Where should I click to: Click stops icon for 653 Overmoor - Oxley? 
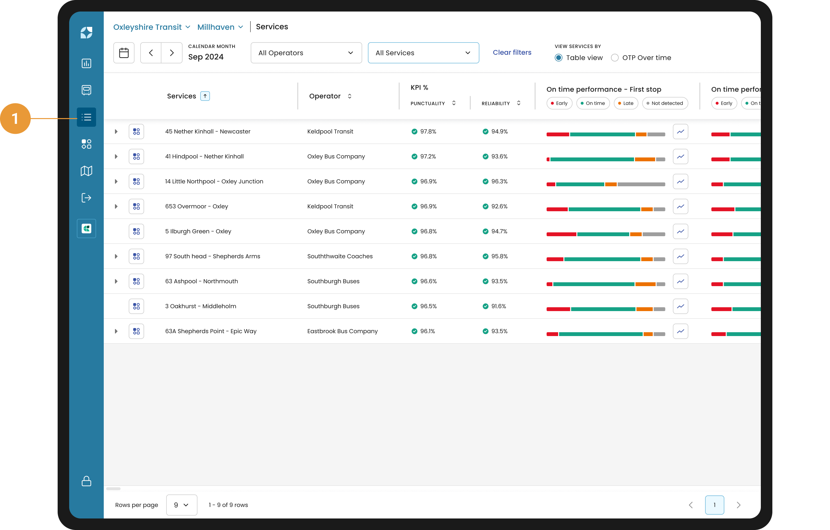click(136, 206)
